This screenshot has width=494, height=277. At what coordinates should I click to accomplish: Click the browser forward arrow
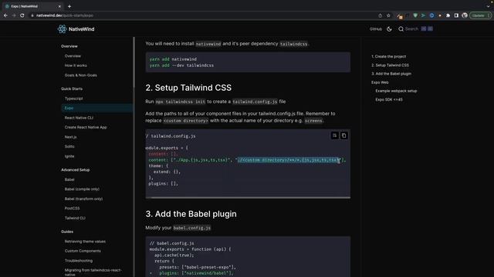tap(14, 15)
